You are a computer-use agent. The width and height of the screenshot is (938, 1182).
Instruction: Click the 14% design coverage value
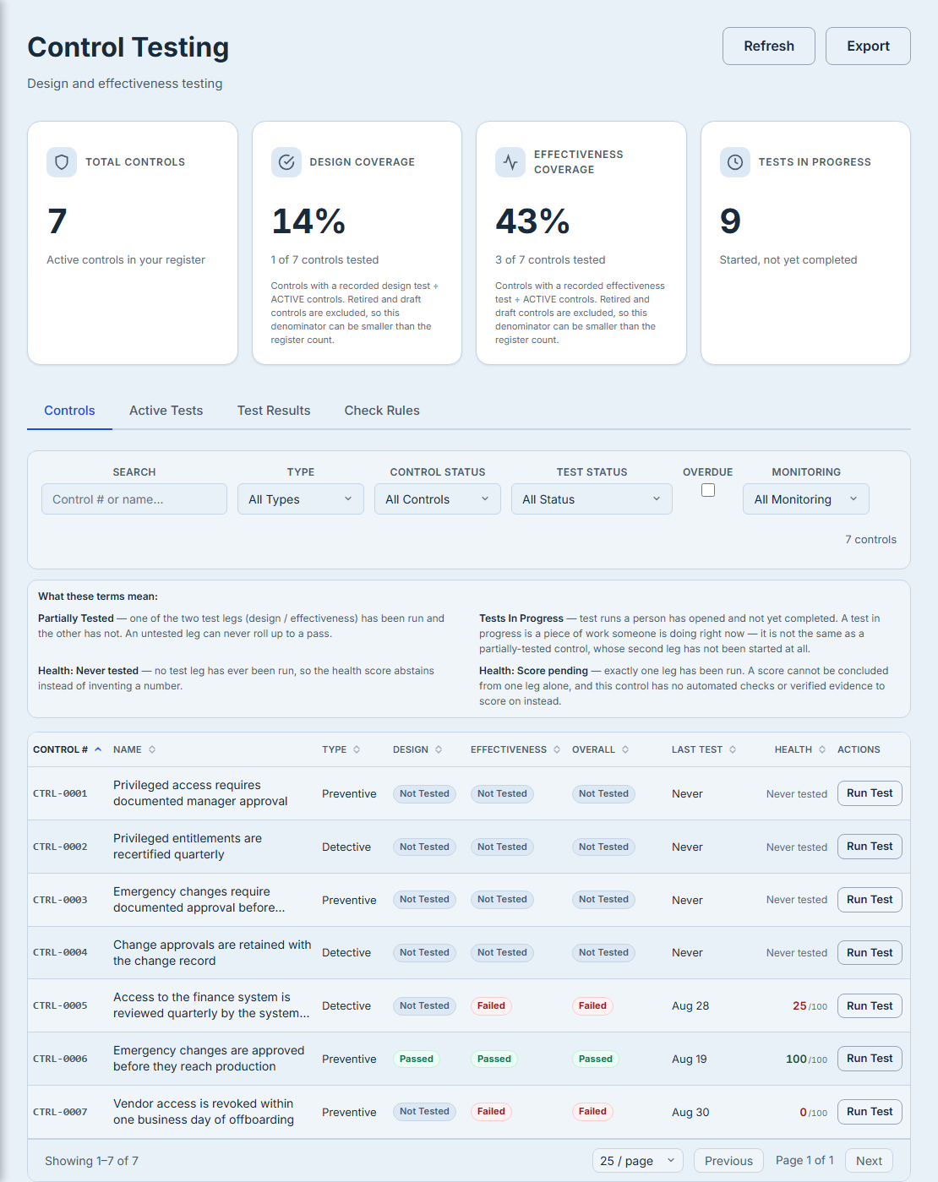(308, 221)
